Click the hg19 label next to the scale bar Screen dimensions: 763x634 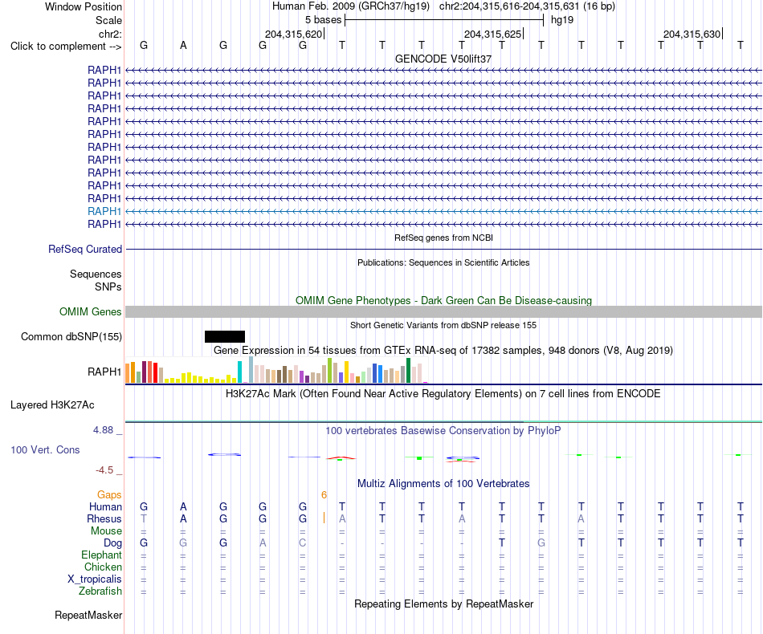pyautogui.click(x=562, y=20)
